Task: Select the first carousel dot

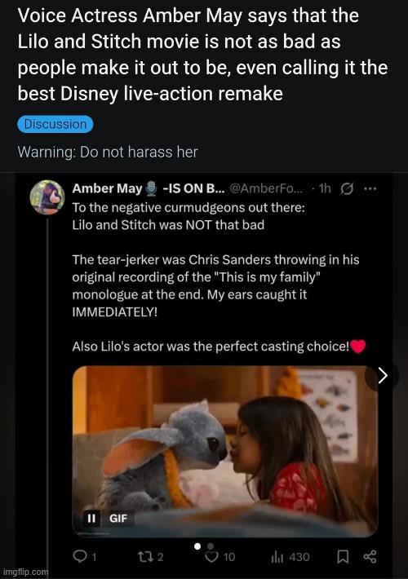Action: point(197,546)
